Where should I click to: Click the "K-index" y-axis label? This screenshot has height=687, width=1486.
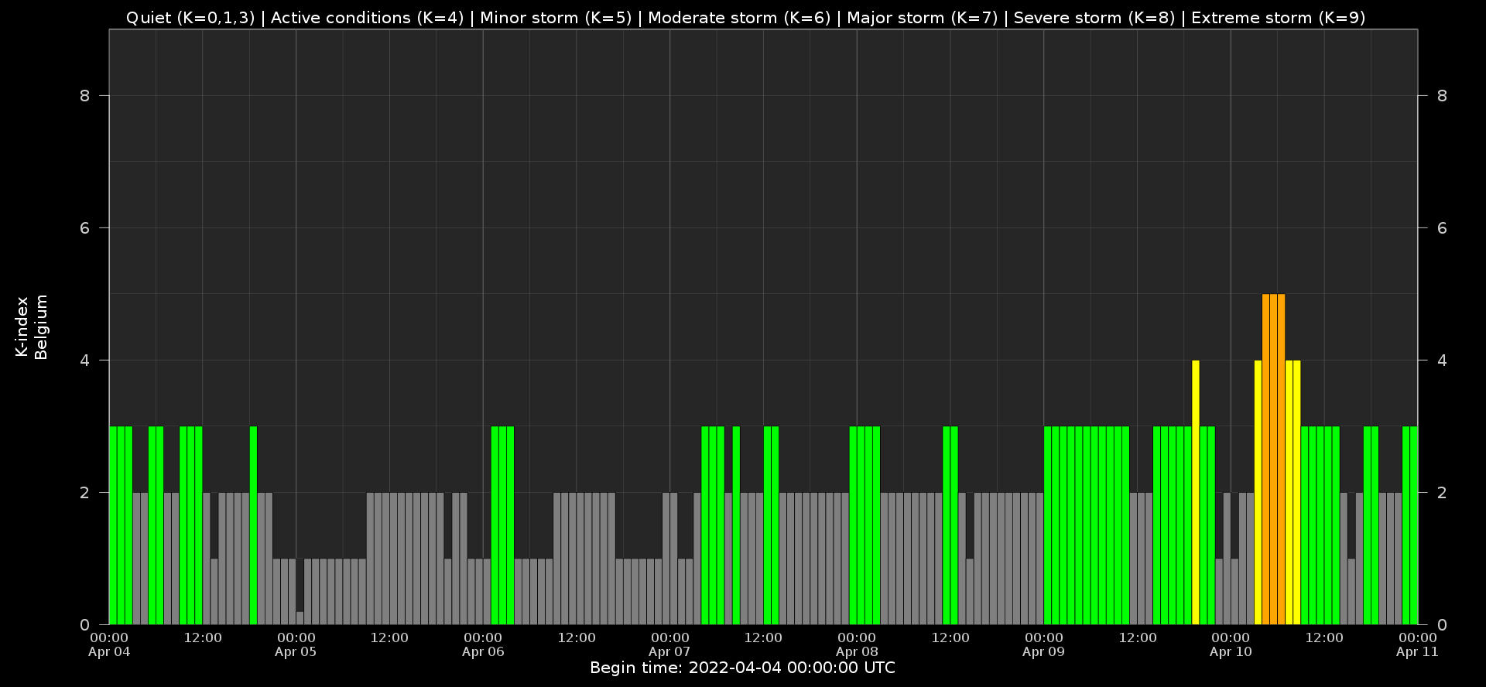click(x=22, y=326)
